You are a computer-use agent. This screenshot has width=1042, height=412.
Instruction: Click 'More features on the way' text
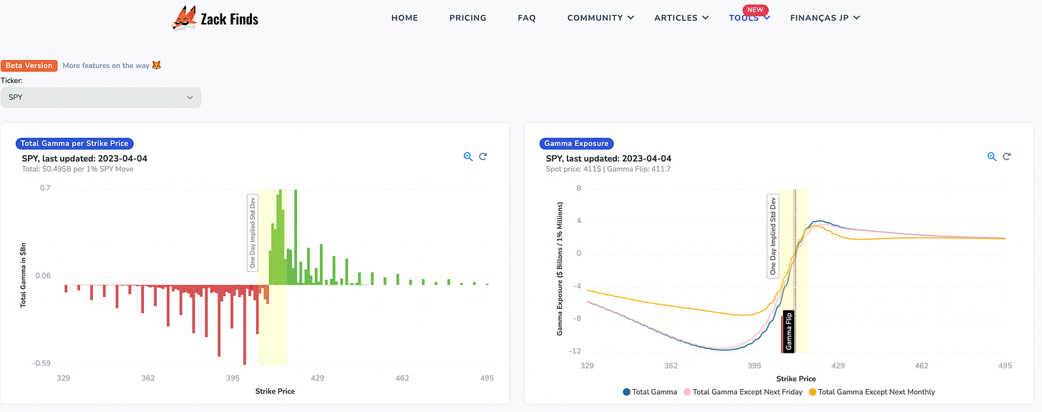click(x=106, y=65)
